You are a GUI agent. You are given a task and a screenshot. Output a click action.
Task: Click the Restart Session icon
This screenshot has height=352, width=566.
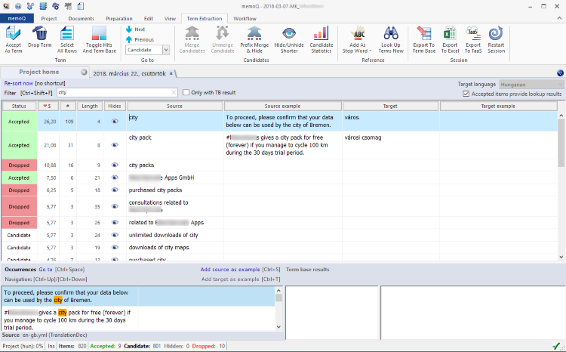point(496,33)
